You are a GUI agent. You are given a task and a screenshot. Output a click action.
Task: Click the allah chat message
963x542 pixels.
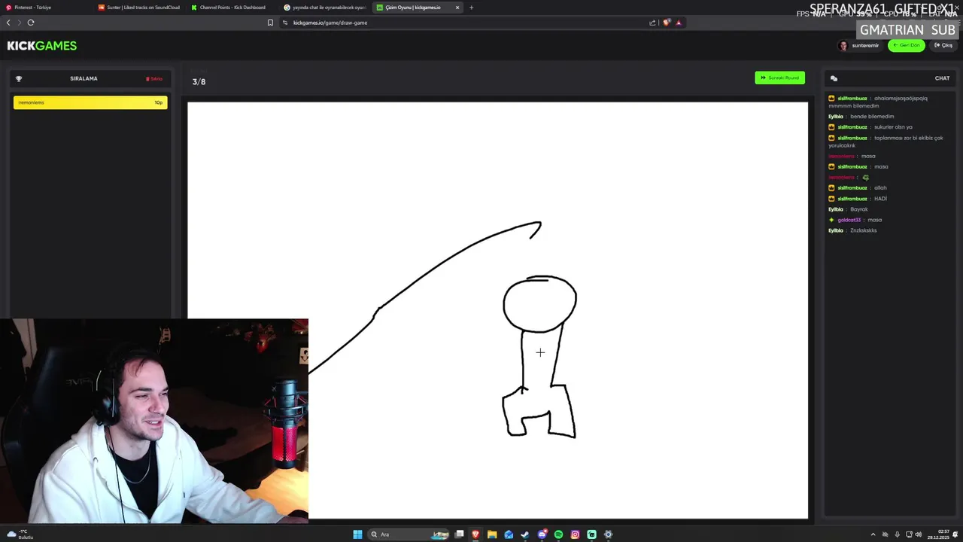pos(880,188)
